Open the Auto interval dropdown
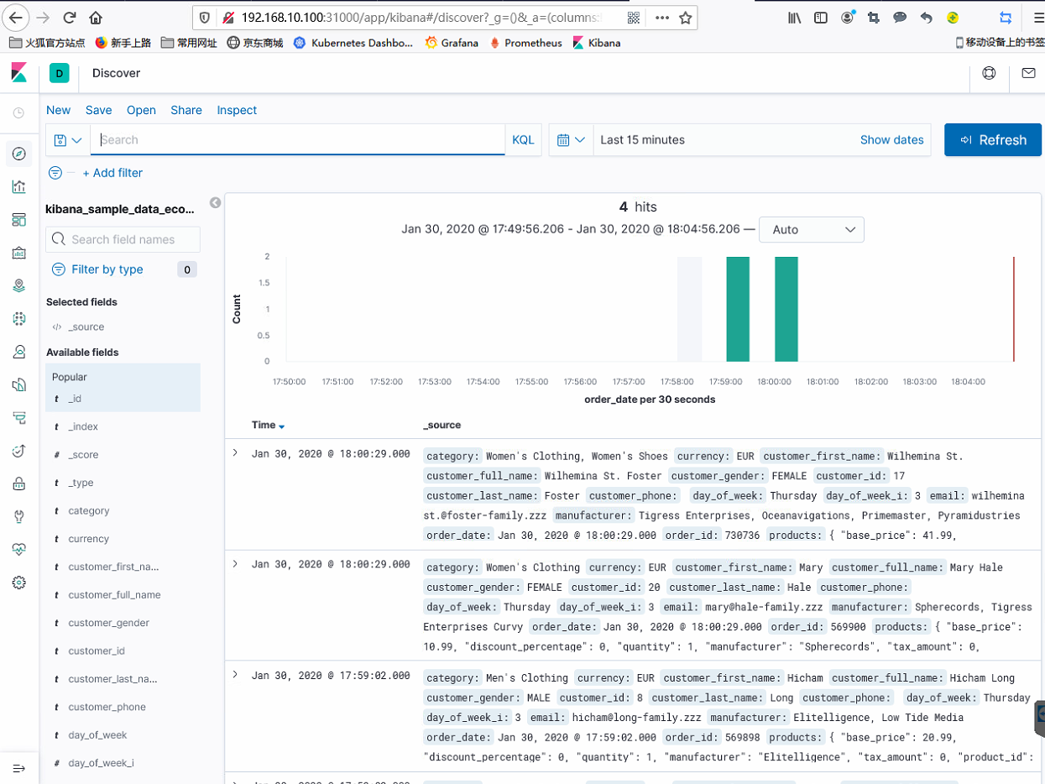1045x784 pixels. coord(811,229)
